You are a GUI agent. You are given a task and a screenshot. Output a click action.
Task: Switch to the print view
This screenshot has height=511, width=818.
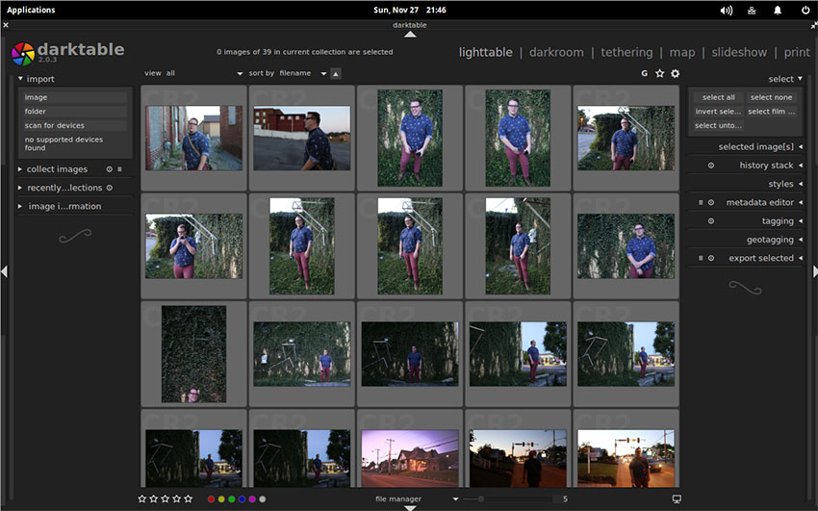pos(797,52)
